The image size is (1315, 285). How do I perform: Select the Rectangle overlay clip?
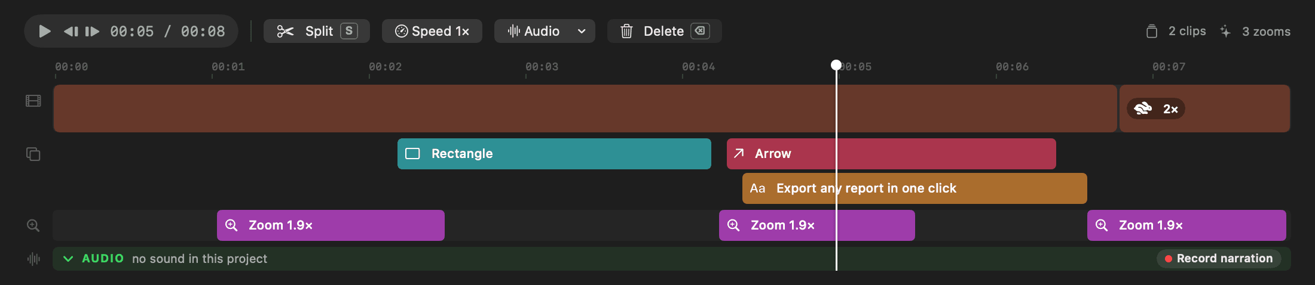(x=554, y=154)
